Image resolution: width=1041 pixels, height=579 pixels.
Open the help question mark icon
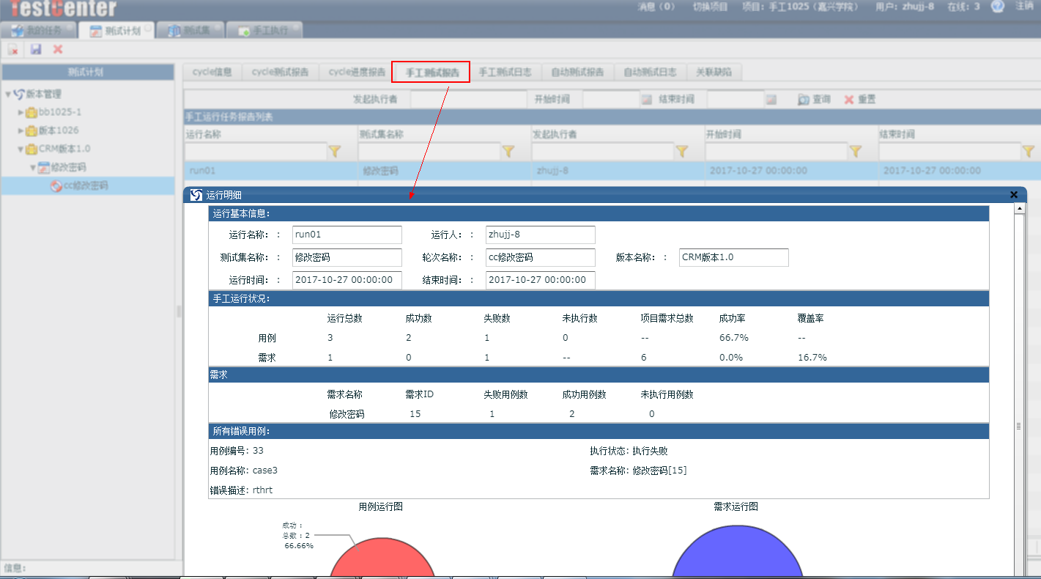pyautogui.click(x=997, y=7)
